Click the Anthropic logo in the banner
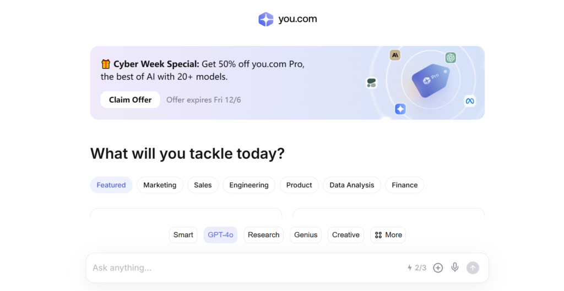The height and width of the screenshot is (291, 564). (x=395, y=55)
